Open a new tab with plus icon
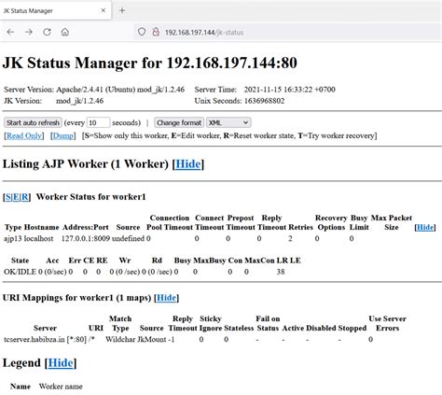This screenshot has height=395, width=442. pyautogui.click(x=122, y=10)
